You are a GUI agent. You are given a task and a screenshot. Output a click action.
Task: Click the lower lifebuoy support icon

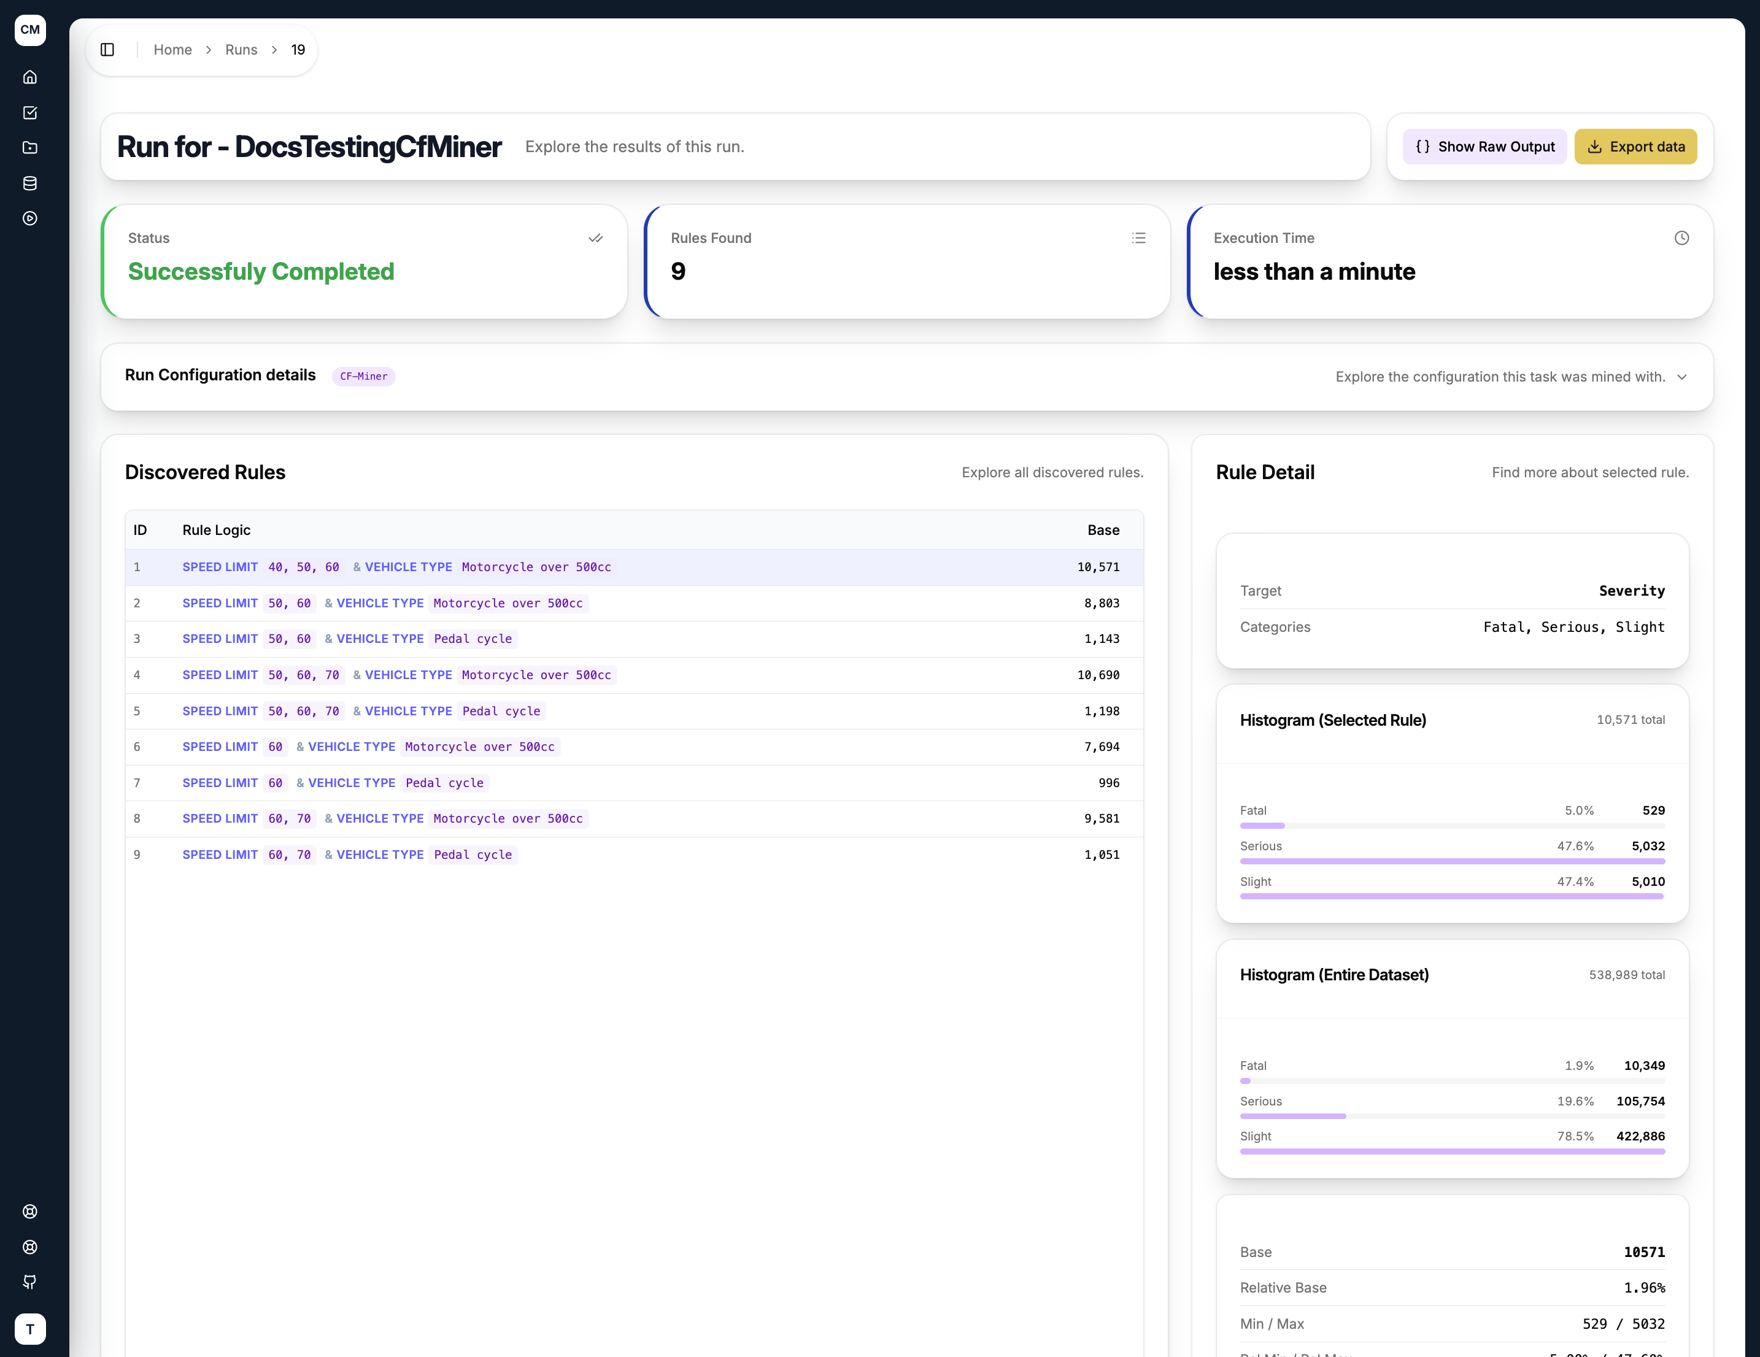click(30, 1247)
